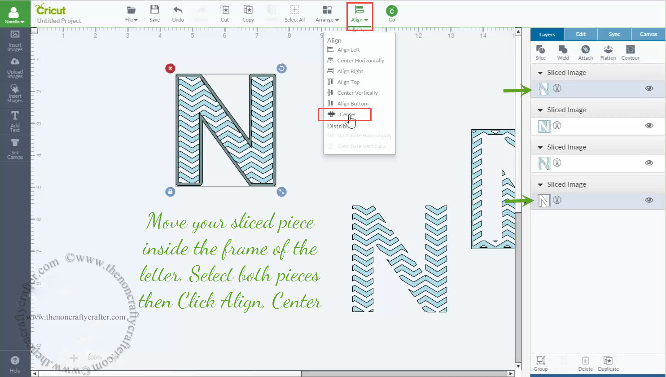The height and width of the screenshot is (377, 666).
Task: Click the zoom percentage control
Action: click(94, 358)
